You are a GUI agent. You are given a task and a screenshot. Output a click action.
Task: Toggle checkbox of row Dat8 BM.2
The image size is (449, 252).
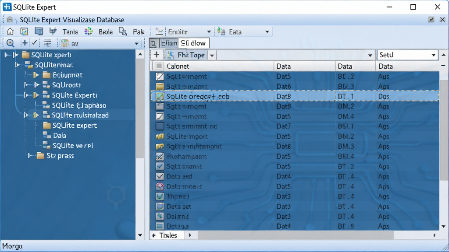point(160,107)
